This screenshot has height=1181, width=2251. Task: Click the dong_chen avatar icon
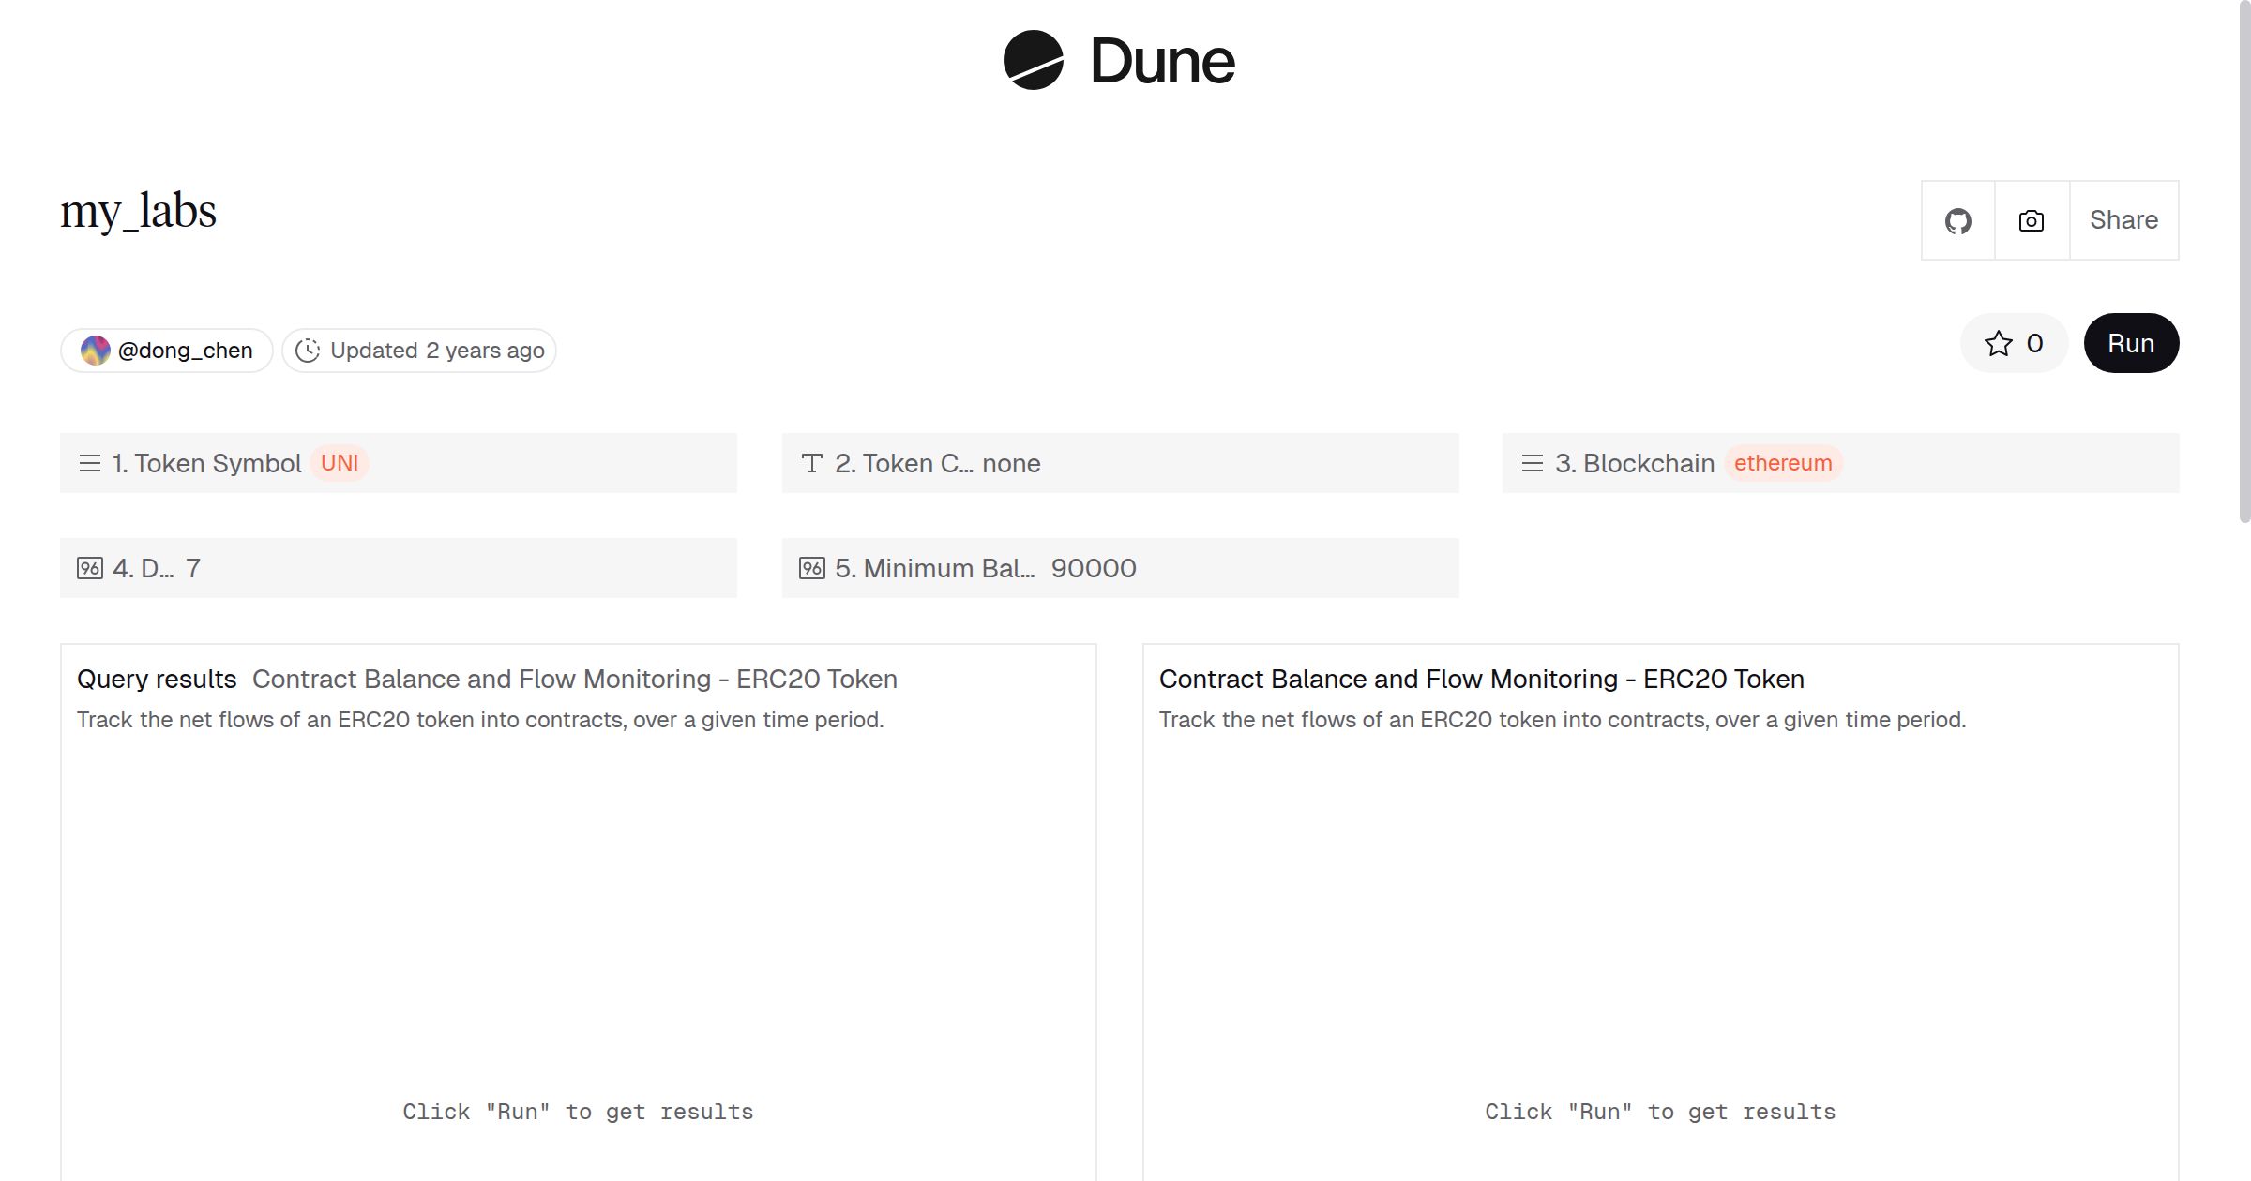pyautogui.click(x=95, y=351)
